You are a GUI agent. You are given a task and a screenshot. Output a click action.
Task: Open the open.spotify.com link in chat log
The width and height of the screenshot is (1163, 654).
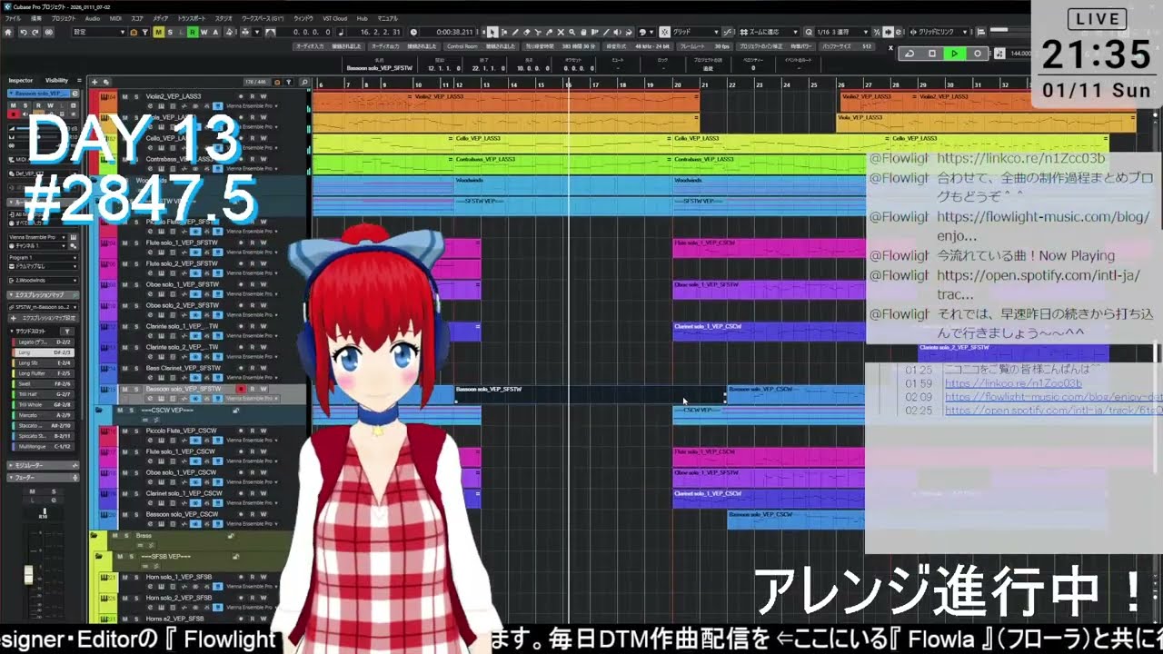[x=1053, y=411]
